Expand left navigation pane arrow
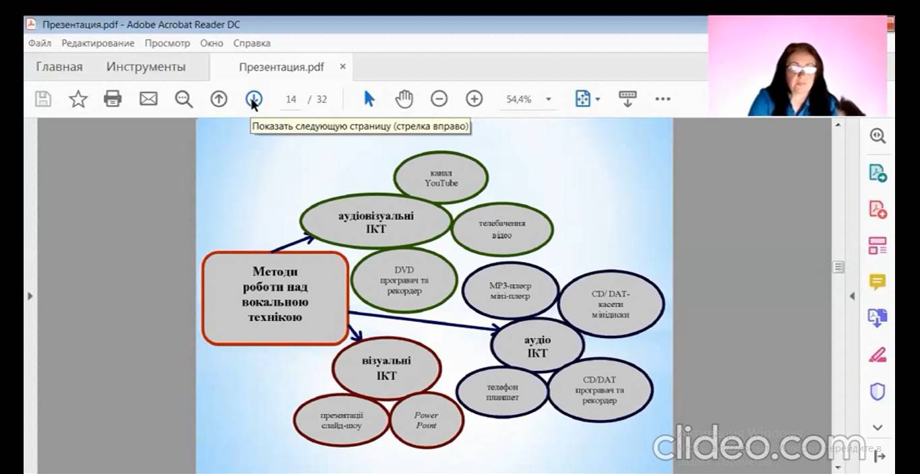Image resolution: width=920 pixels, height=474 pixels. [30, 296]
